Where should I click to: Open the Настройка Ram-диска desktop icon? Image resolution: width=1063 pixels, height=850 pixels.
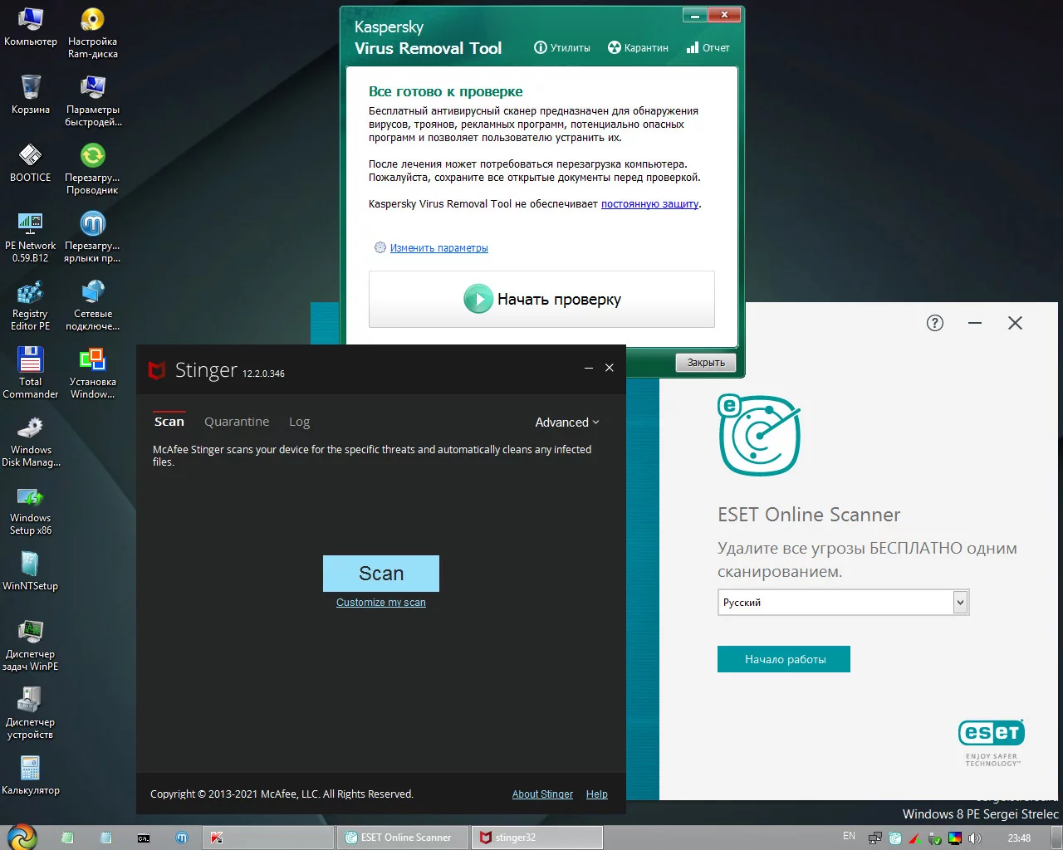pos(92,33)
